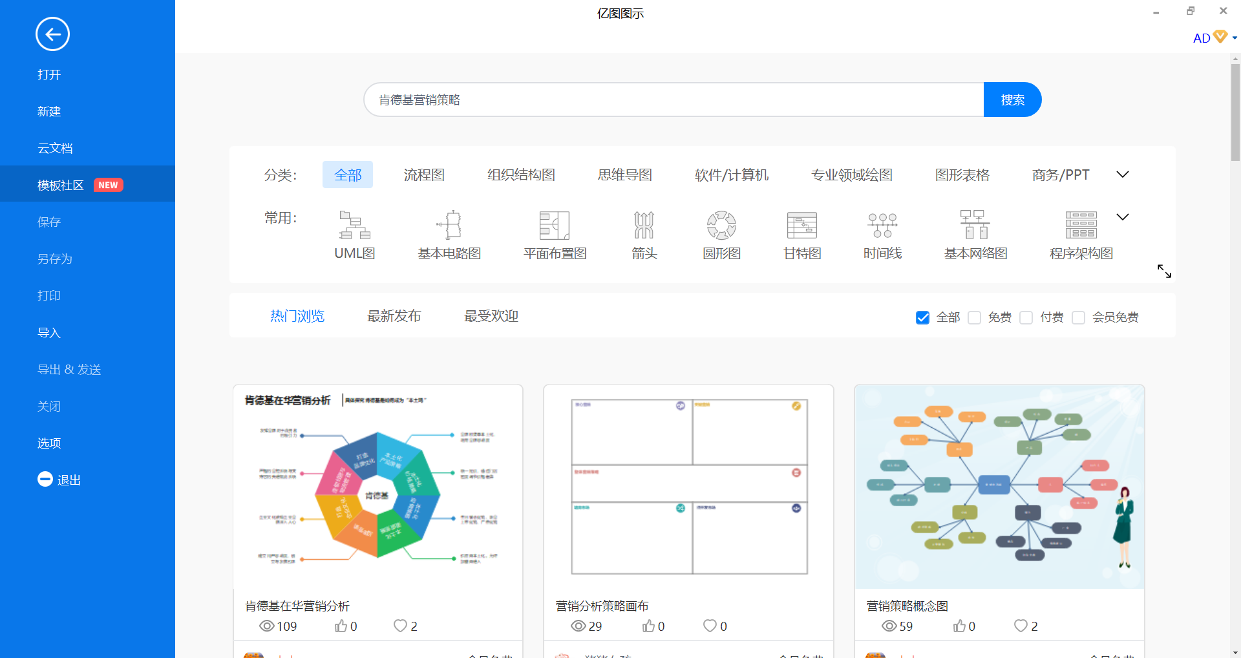This screenshot has width=1241, height=658.
Task: Filter by 商务/PPT category
Action: [x=1061, y=175]
